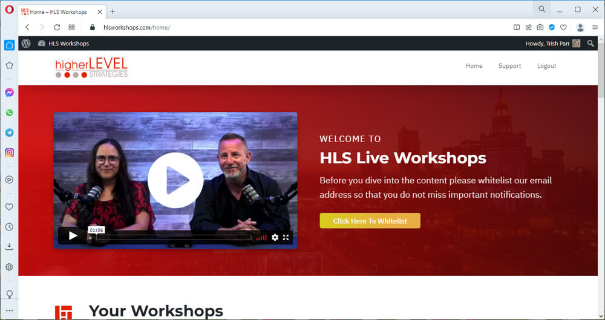Go to Home in site navigation
The height and width of the screenshot is (320, 605).
(474, 66)
